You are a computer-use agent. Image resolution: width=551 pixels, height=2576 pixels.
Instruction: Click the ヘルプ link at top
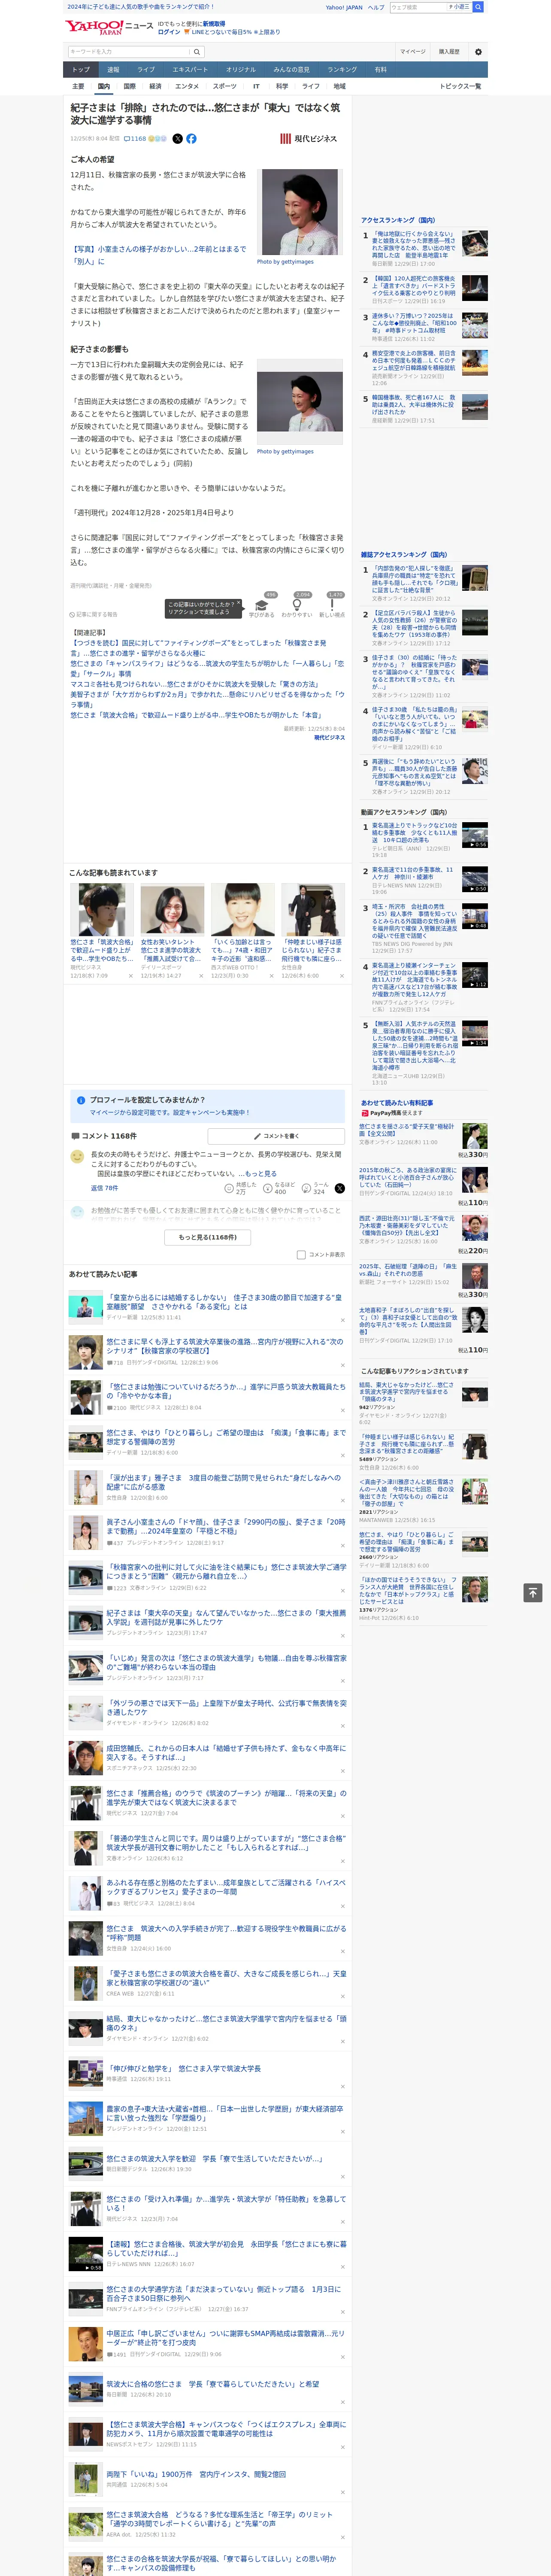click(375, 7)
